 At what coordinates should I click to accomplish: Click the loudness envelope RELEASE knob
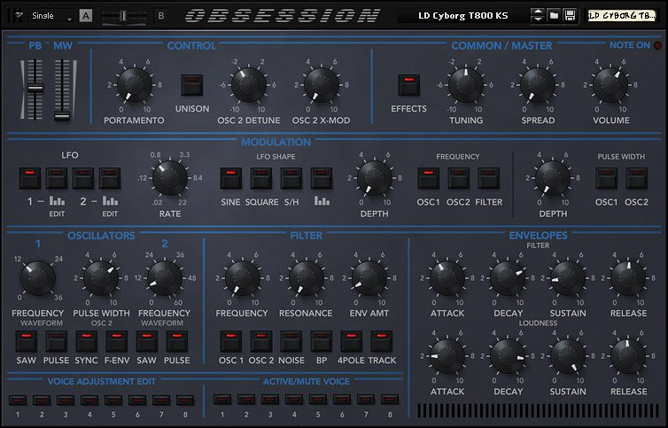pyautogui.click(x=628, y=356)
